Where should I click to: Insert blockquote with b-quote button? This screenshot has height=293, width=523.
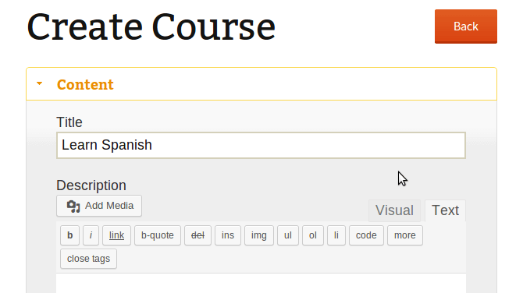pyautogui.click(x=158, y=235)
